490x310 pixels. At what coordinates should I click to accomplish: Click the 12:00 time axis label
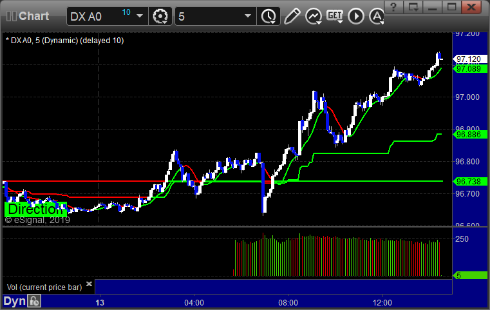click(382, 303)
